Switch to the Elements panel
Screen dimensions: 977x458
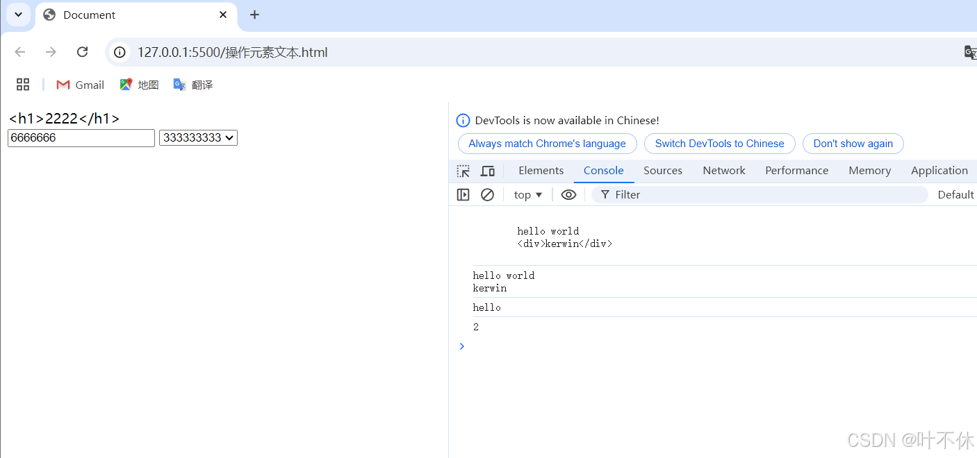541,170
